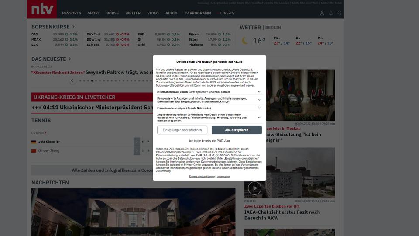The image size is (419, 236).
Task: Click the Silber price row
Action: pyautogui.click(x=209, y=40)
